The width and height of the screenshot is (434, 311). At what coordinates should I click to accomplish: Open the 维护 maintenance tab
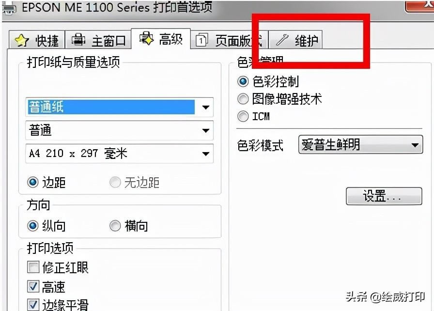tap(295, 40)
